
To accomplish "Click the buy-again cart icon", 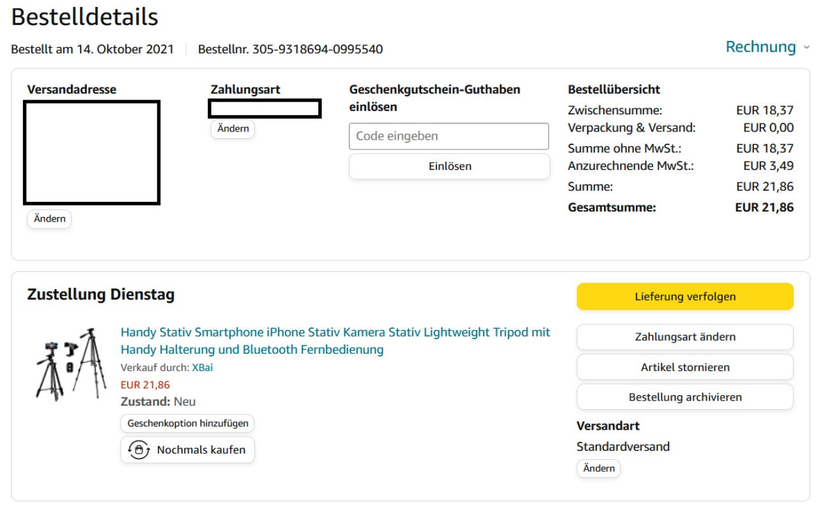I will (x=139, y=450).
